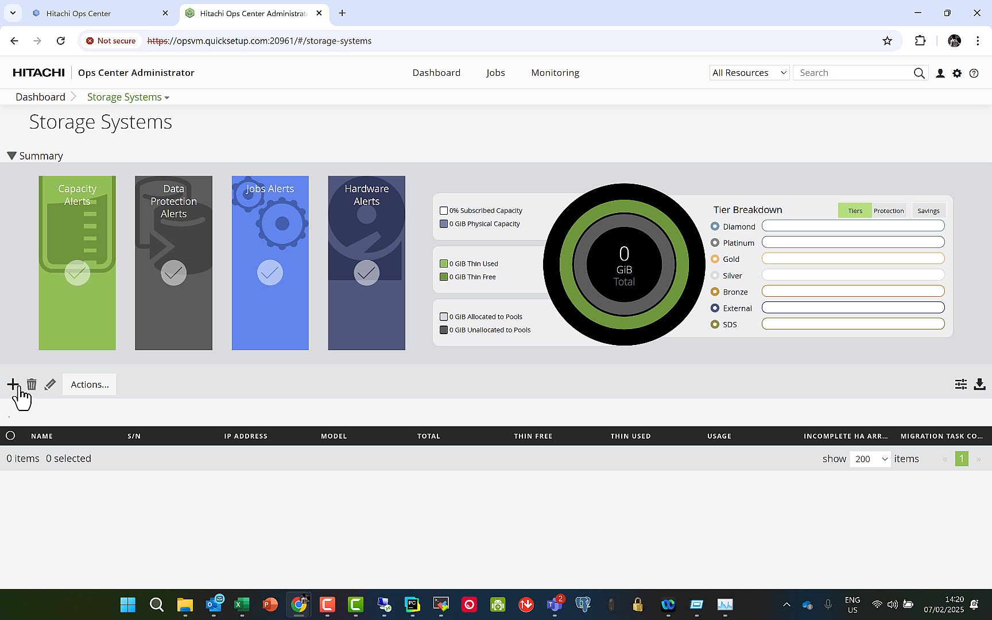Open the Dashboard menu

click(x=436, y=73)
